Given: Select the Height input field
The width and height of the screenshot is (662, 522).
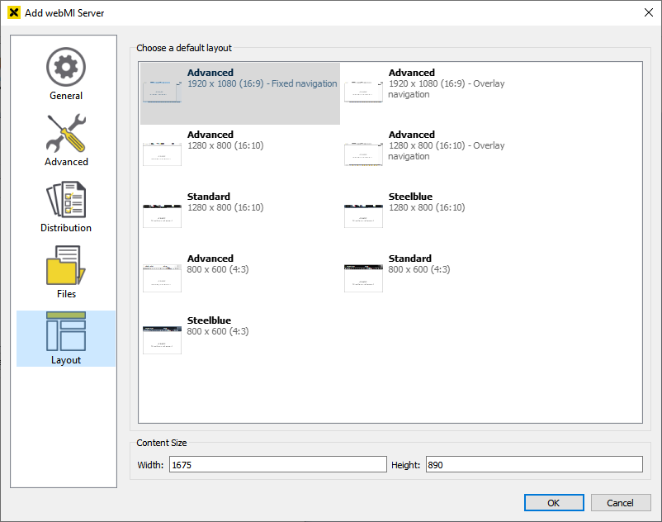Looking at the screenshot, I should point(532,464).
